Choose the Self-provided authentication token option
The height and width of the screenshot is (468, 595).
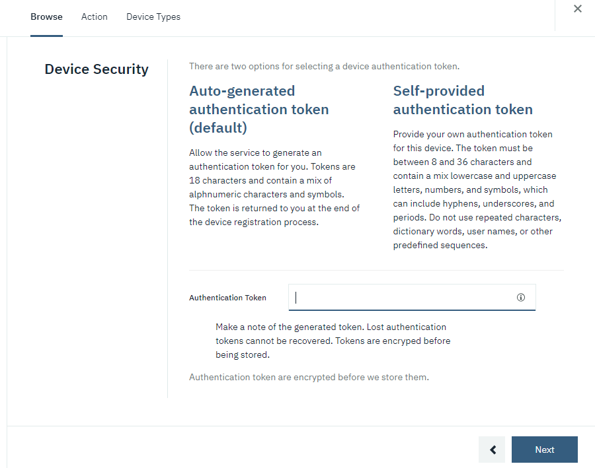click(463, 100)
